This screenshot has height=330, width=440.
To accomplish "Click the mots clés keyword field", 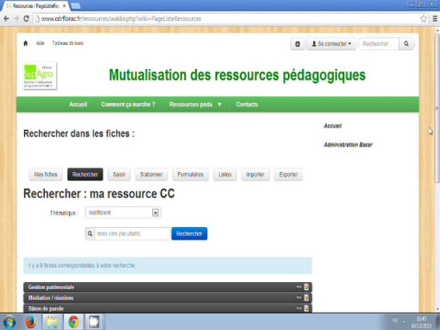I will pos(132,234).
